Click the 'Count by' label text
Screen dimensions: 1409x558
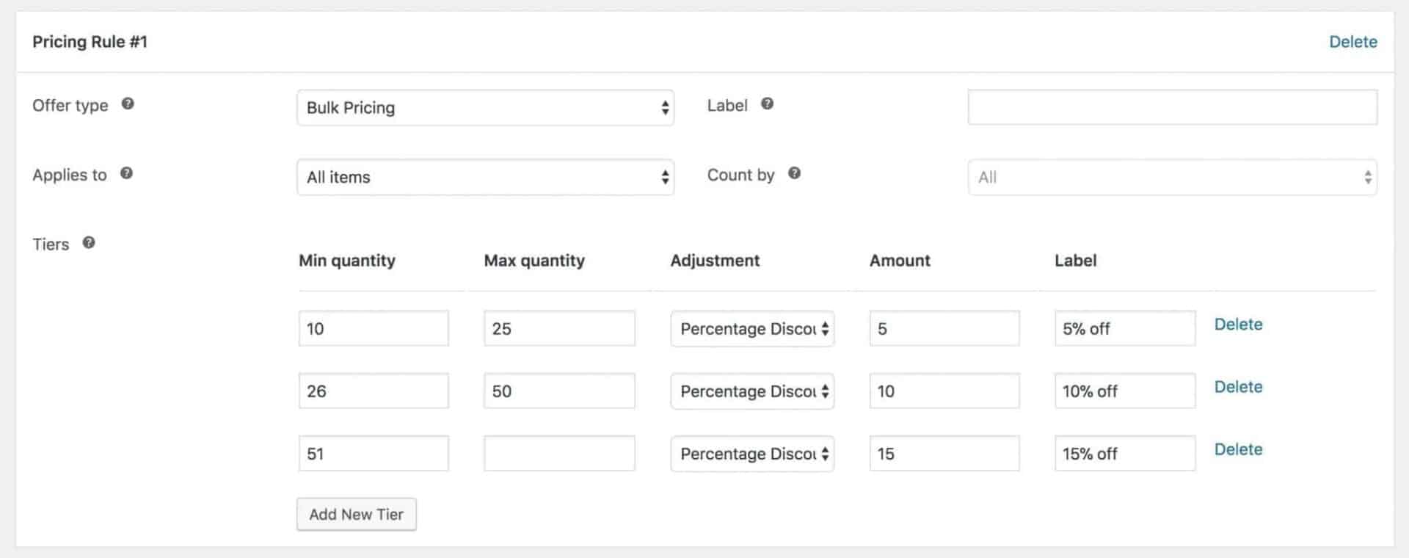[740, 175]
